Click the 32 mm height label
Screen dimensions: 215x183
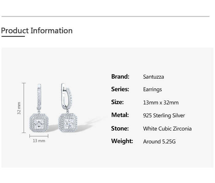19,108
